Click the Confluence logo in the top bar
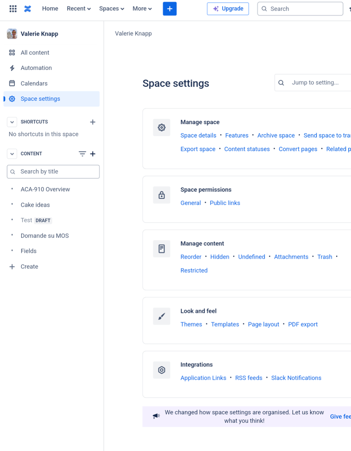351x451 pixels. tap(28, 9)
